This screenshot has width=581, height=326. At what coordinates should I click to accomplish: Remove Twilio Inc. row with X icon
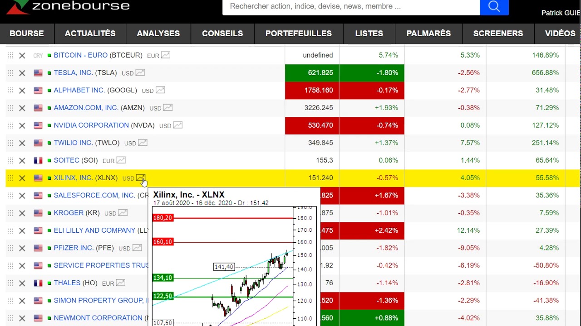22,143
